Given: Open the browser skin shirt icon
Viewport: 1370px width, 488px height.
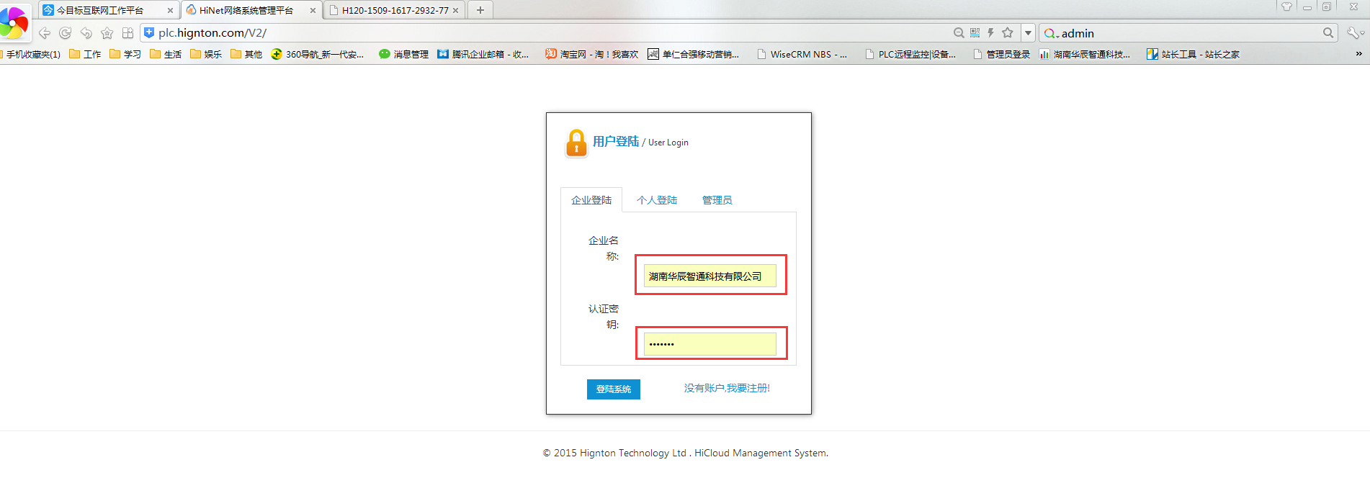Looking at the screenshot, I should coord(1286,7).
